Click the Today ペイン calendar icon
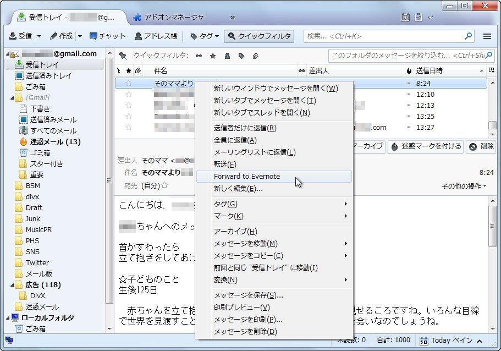The height and width of the screenshot is (351, 501). (423, 340)
